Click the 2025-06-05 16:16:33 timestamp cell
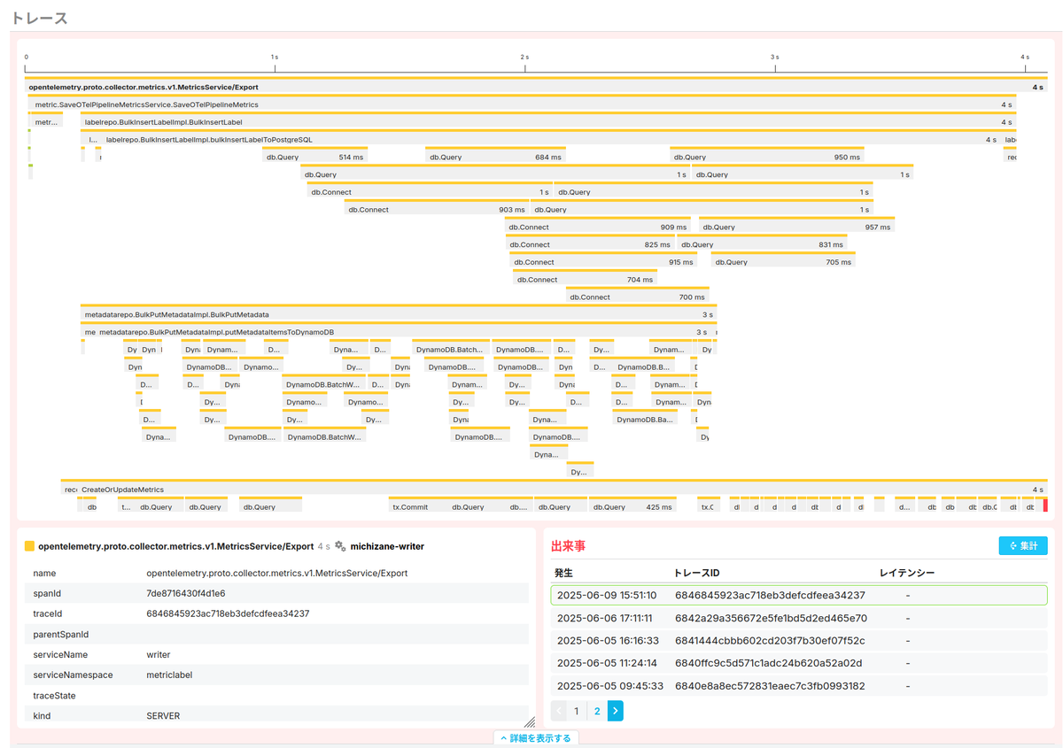The height and width of the screenshot is (748, 1063). coord(607,640)
